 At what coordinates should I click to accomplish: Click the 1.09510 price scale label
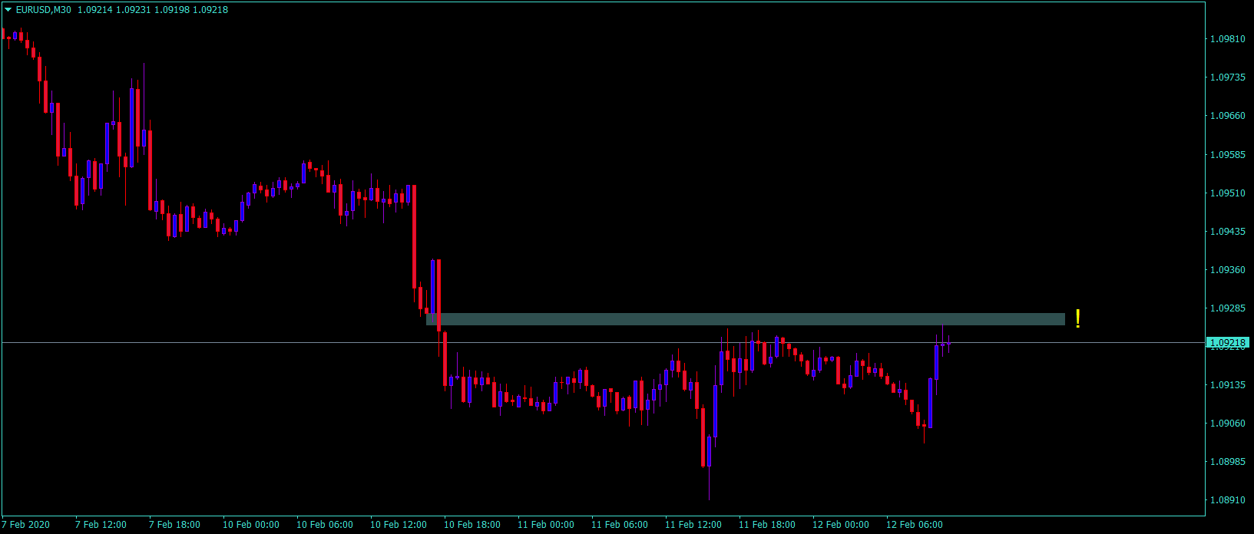[x=1228, y=193]
